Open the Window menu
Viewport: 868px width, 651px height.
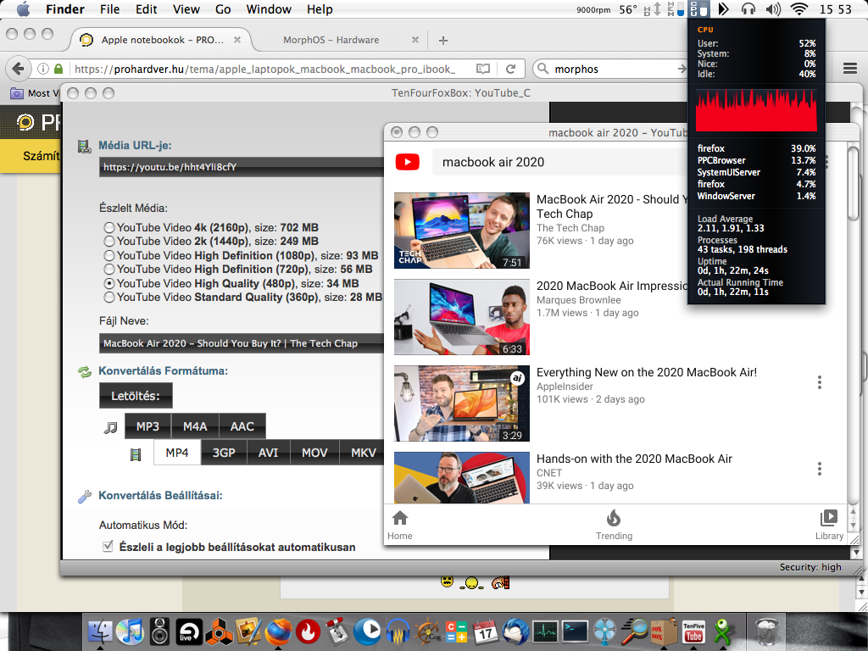point(269,9)
